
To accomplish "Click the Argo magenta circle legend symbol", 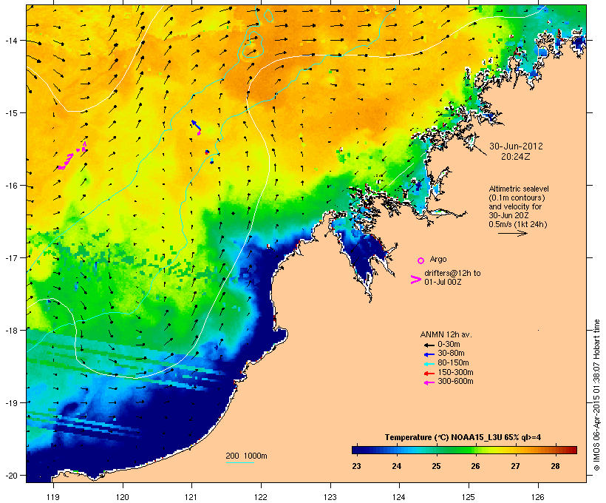I will pyautogui.click(x=421, y=260).
